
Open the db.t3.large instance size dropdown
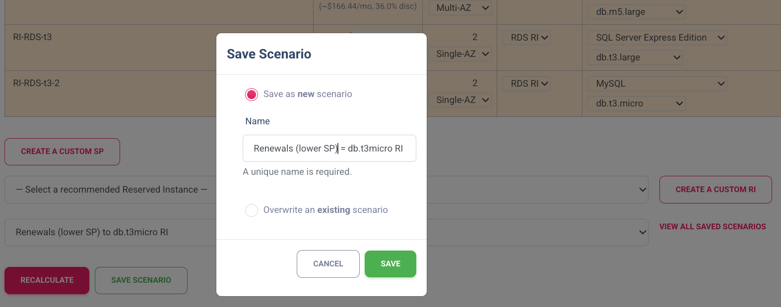click(x=635, y=57)
